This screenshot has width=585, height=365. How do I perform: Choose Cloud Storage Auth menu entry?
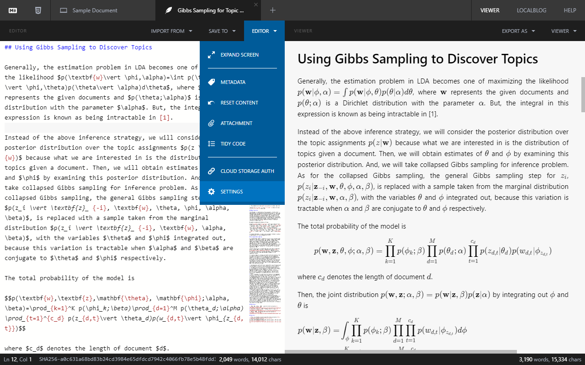(x=242, y=171)
